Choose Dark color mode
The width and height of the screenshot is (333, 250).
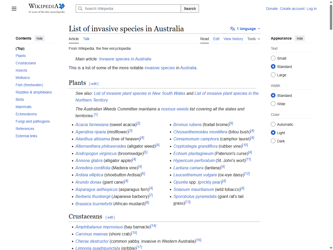point(273,141)
